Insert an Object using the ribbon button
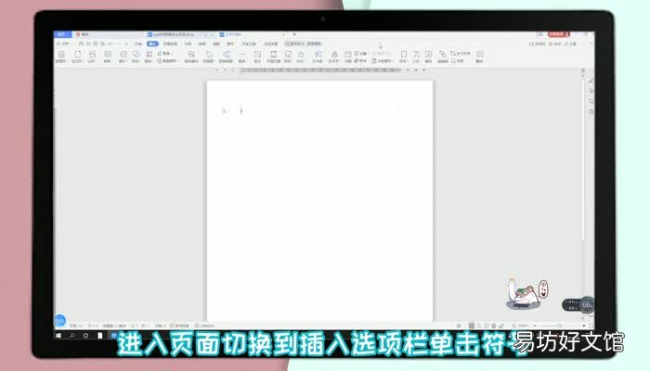This screenshot has height=371, width=650. (x=360, y=54)
